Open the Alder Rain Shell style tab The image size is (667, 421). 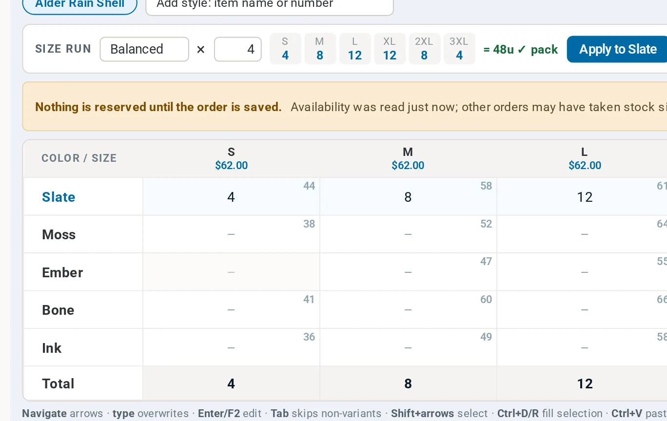79,5
